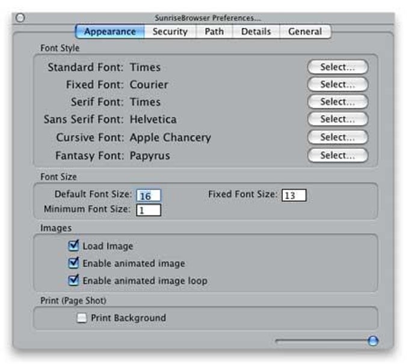Select the Appearance tab

pyautogui.click(x=110, y=32)
